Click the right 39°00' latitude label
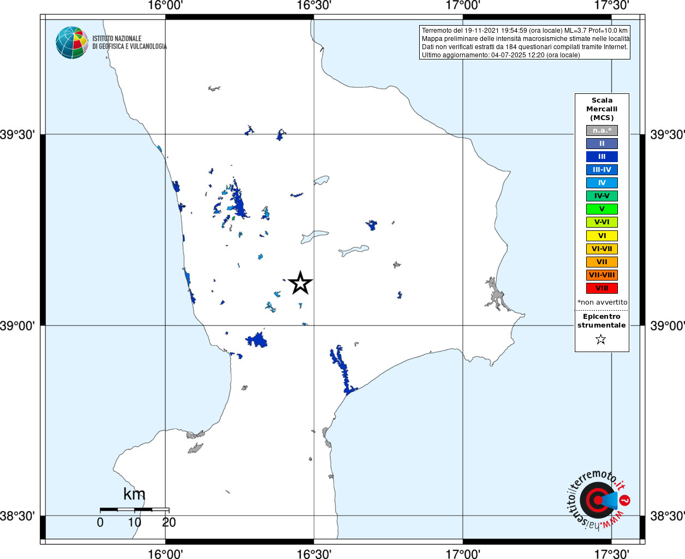Screen dimensions: 685x559 (667, 325)
